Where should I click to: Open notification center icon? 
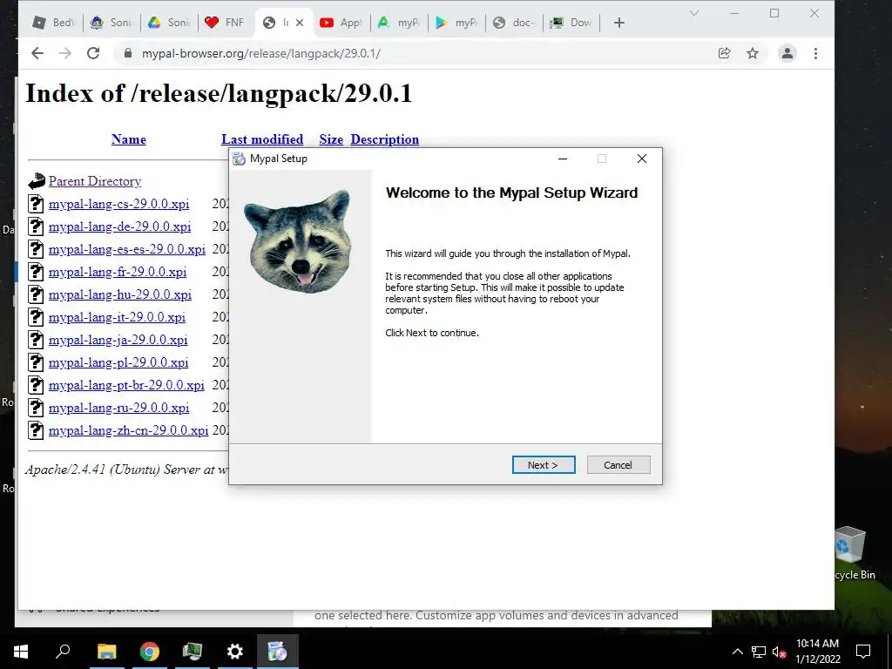tap(863, 652)
